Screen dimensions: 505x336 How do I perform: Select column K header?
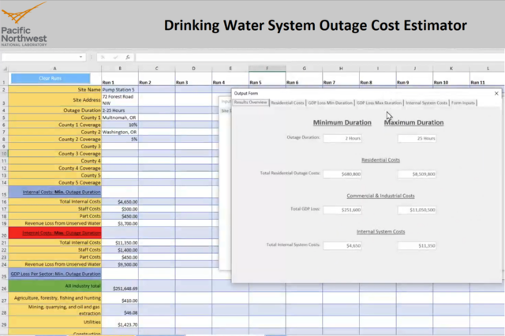pos(451,69)
